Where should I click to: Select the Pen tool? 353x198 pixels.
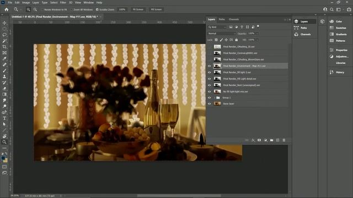(x=4, y=112)
